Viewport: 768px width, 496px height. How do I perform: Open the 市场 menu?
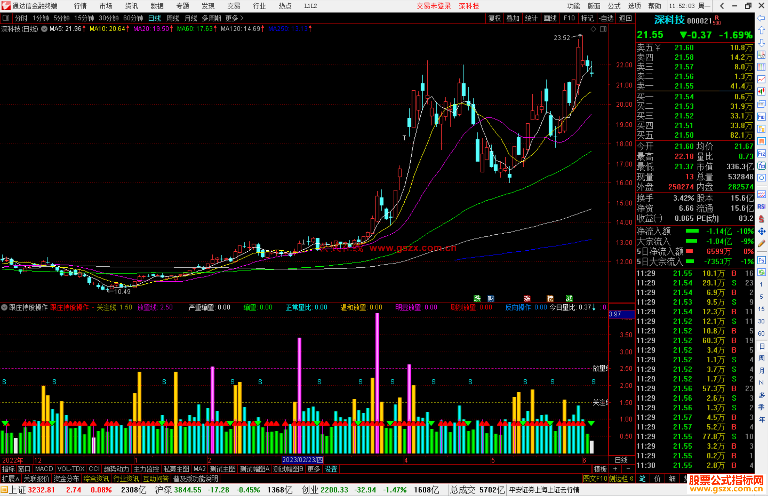[x=106, y=6]
